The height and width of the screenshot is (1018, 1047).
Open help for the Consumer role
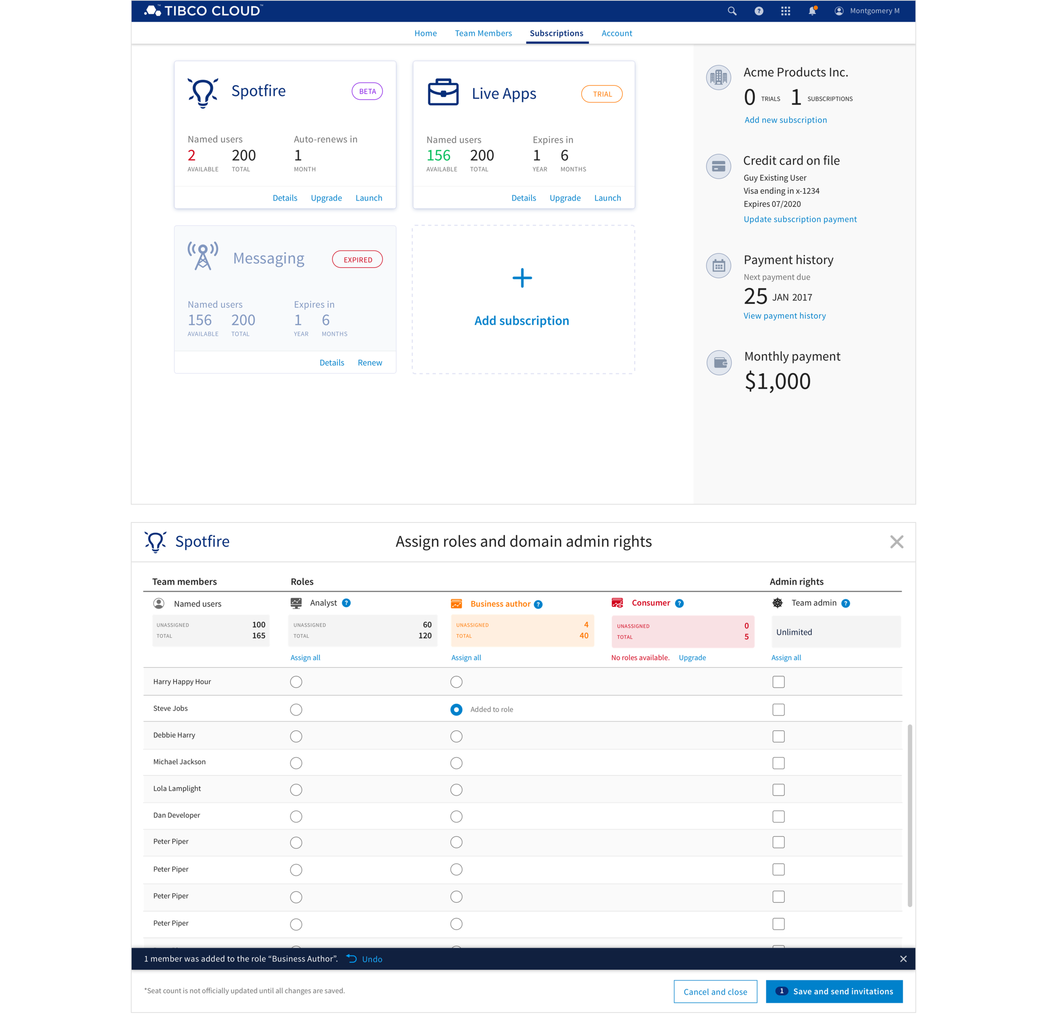pos(679,603)
